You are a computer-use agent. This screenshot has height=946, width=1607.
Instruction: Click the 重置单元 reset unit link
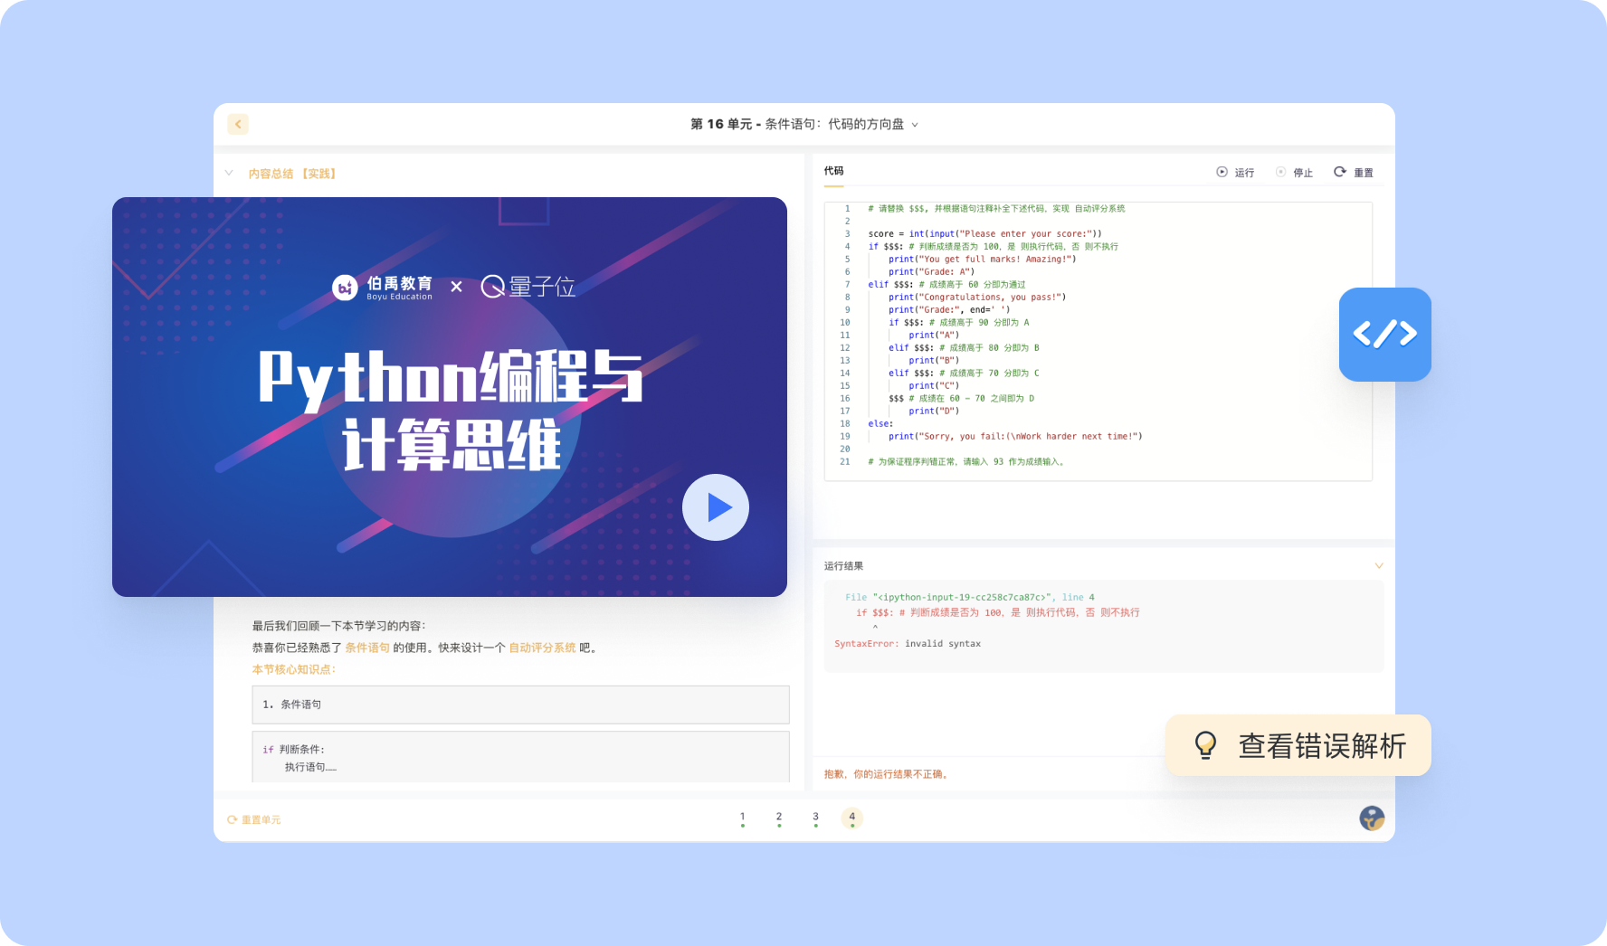[x=254, y=819]
